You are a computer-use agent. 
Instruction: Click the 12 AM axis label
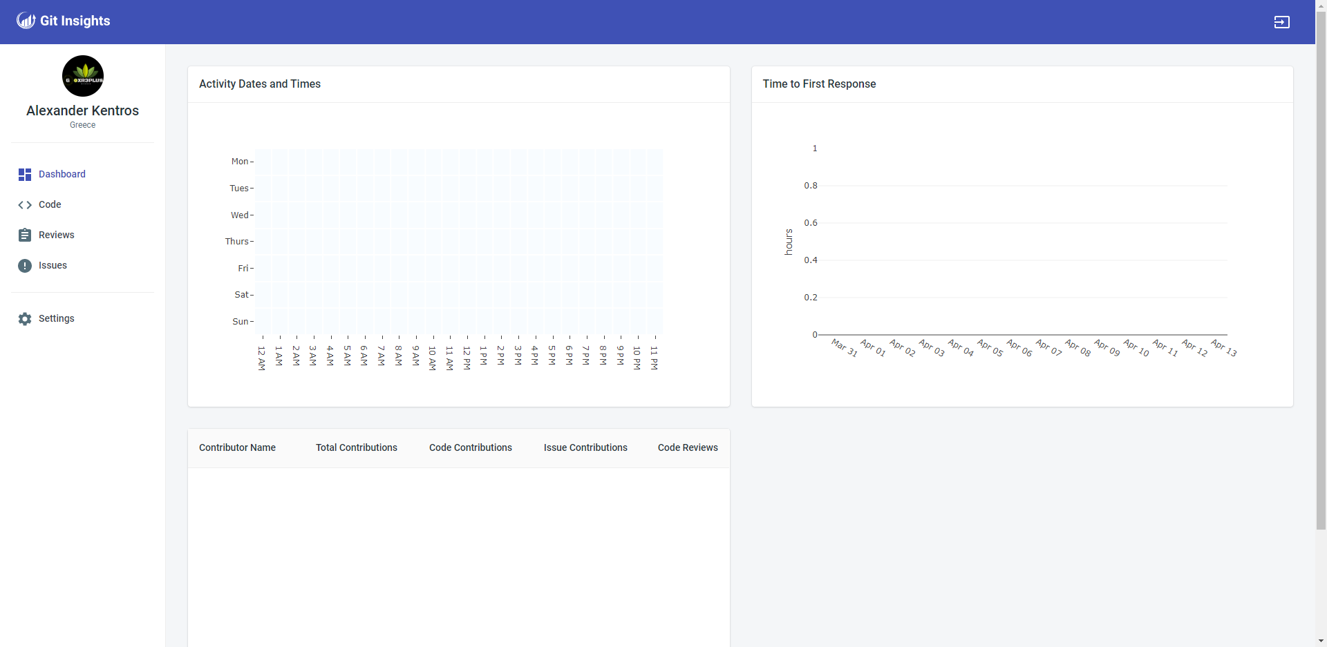(262, 358)
